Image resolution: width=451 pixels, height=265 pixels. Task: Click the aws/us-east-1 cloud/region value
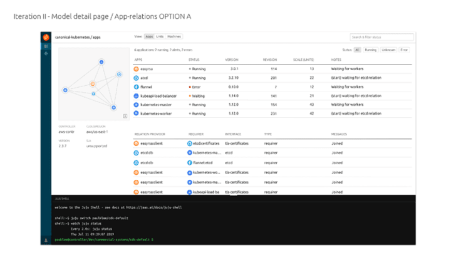[97, 132]
